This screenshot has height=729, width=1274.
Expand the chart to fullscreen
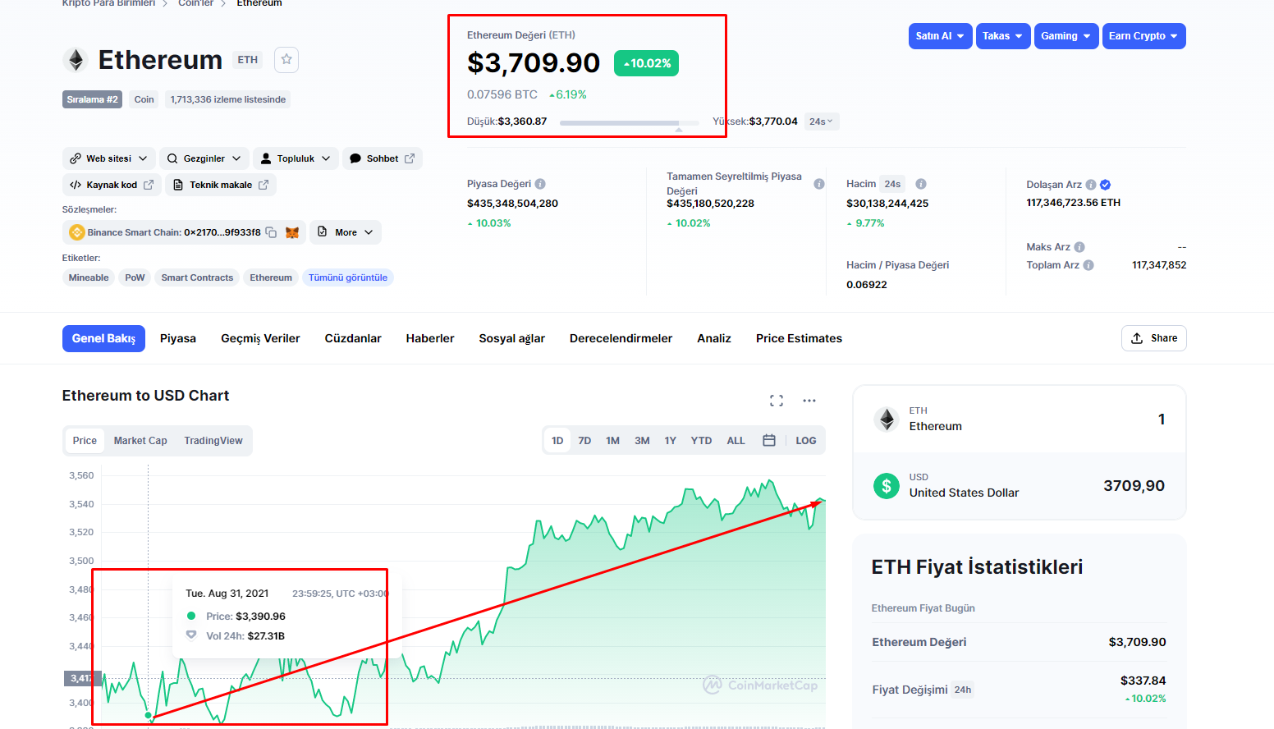[x=777, y=401]
